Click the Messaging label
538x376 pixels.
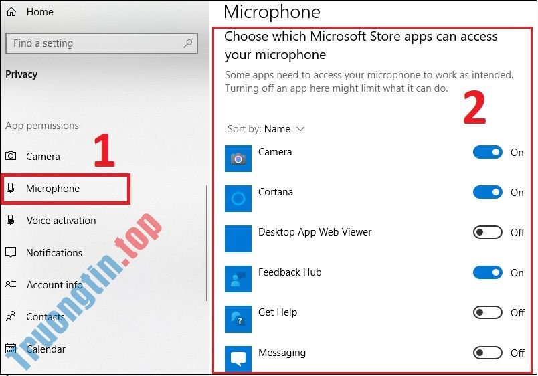(282, 353)
